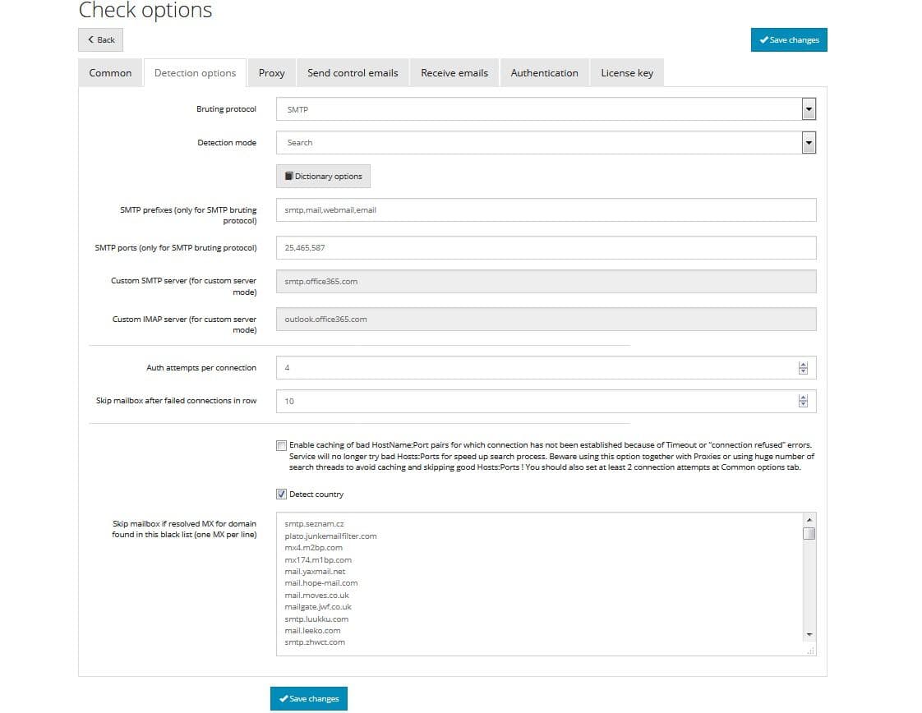Screen dimensions: 922x713
Task: Click the dictionary icon on Dictionary options
Action: (289, 176)
